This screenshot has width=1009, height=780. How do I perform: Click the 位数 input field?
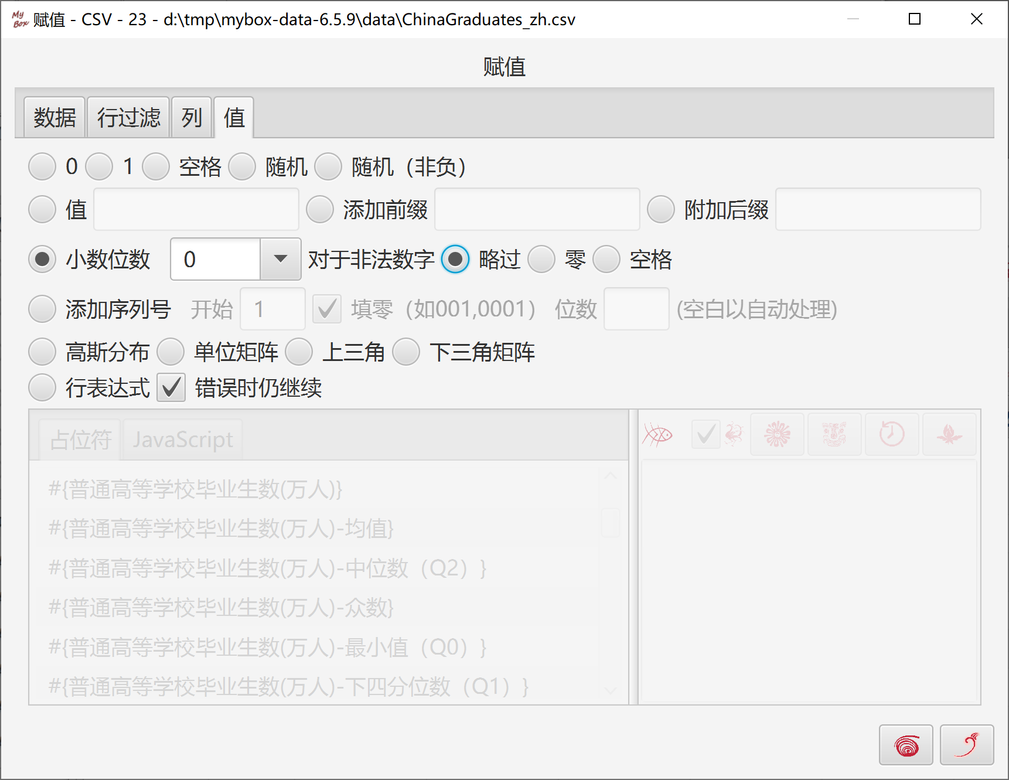click(x=636, y=309)
